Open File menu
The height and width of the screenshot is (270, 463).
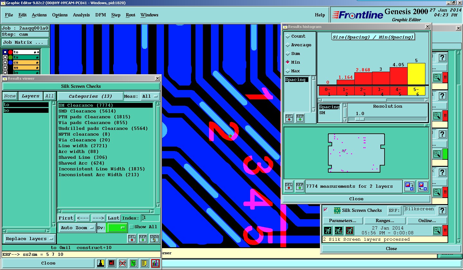[x=9, y=15]
